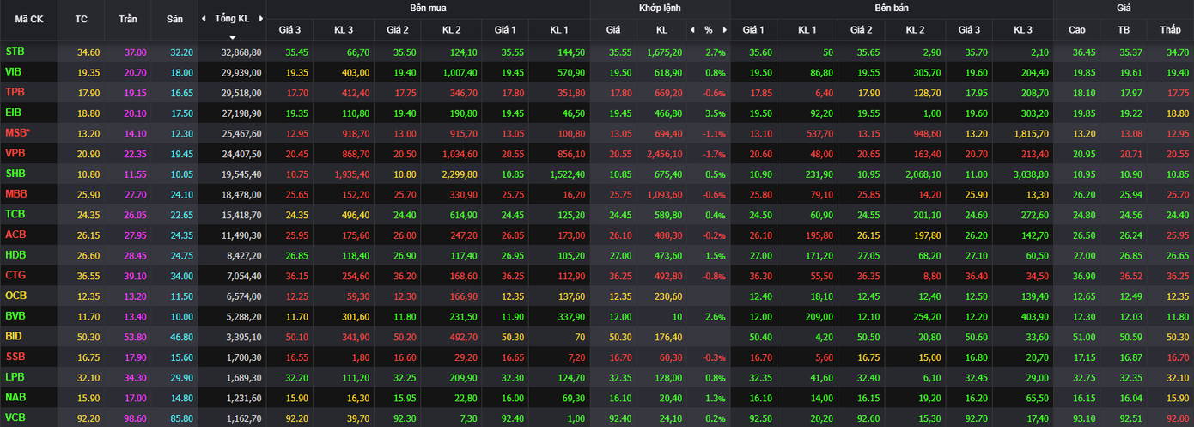Select the MSB* ticker
1194x427 pixels.
pos(17,132)
